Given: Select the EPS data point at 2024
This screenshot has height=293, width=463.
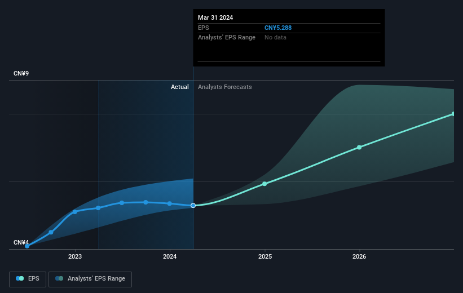Looking at the screenshot, I should pos(170,203).
